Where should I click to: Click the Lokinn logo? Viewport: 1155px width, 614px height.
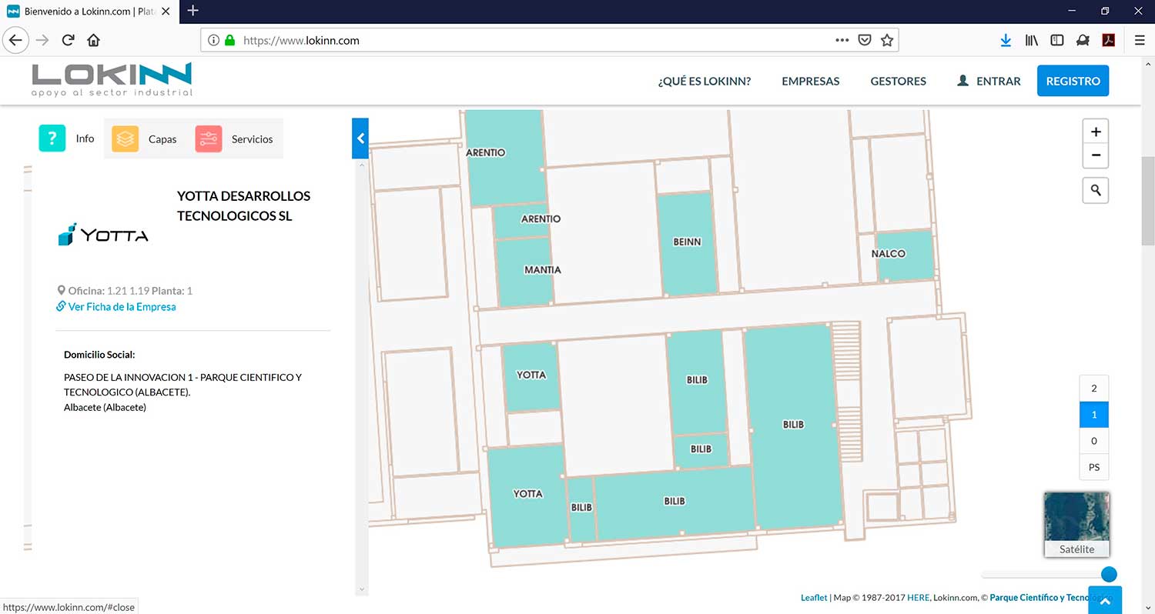click(112, 80)
